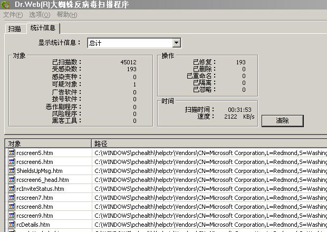Click the file icon next to rcDetails.htm
This screenshot has width=327, height=232.
(12, 225)
